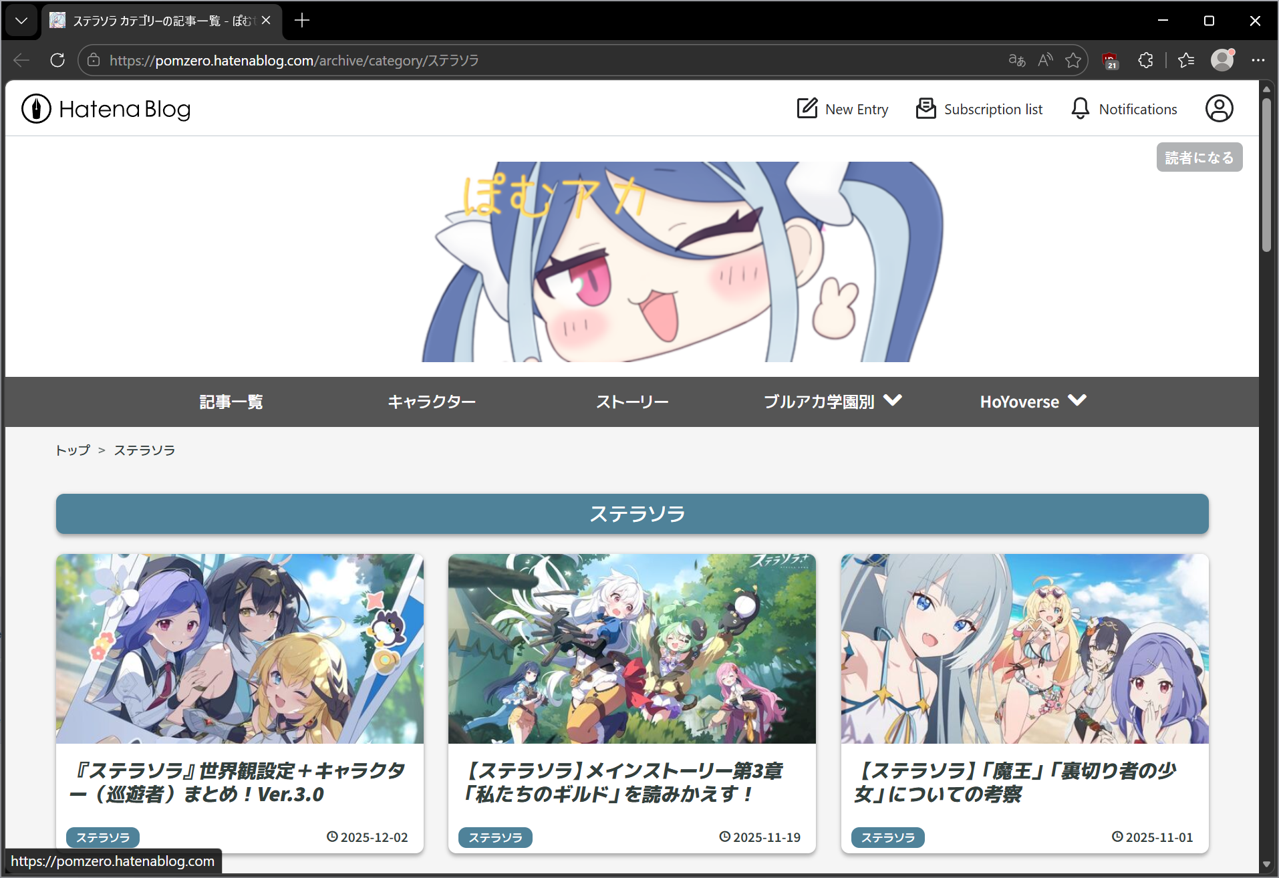Open a new browser tab
Viewport: 1279px width, 878px height.
click(302, 21)
